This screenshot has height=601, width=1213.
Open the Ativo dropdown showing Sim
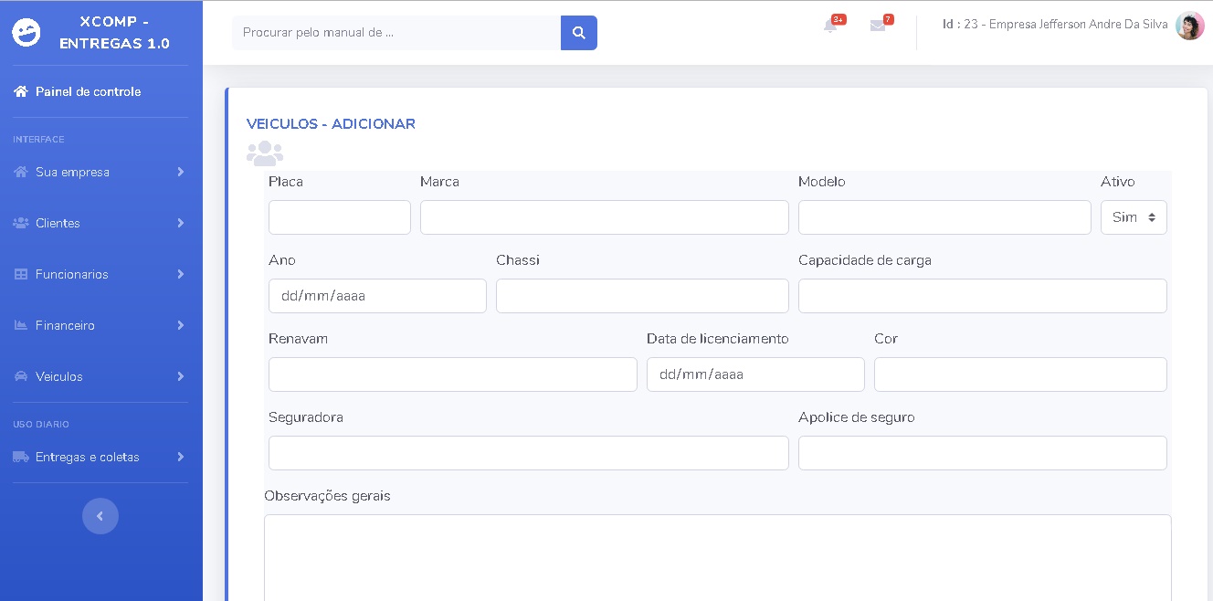(1134, 217)
